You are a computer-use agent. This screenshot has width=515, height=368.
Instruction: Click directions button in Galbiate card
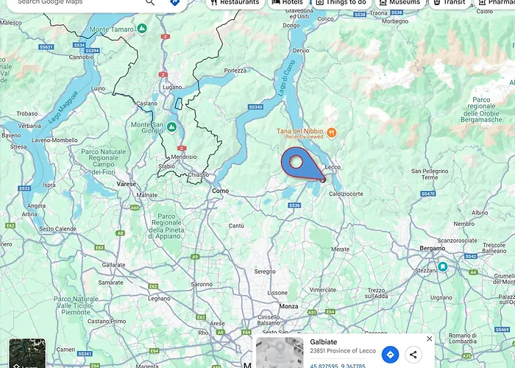[390, 354]
